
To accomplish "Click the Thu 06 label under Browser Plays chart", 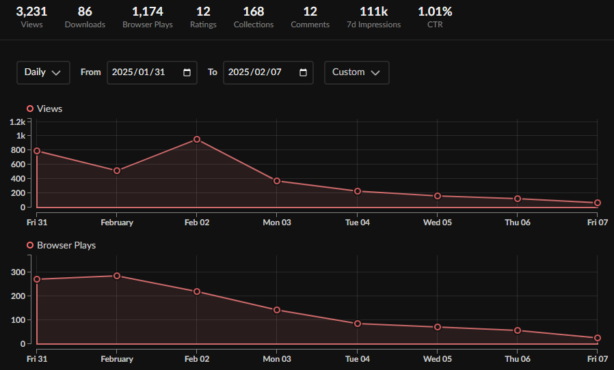I will tap(518, 359).
